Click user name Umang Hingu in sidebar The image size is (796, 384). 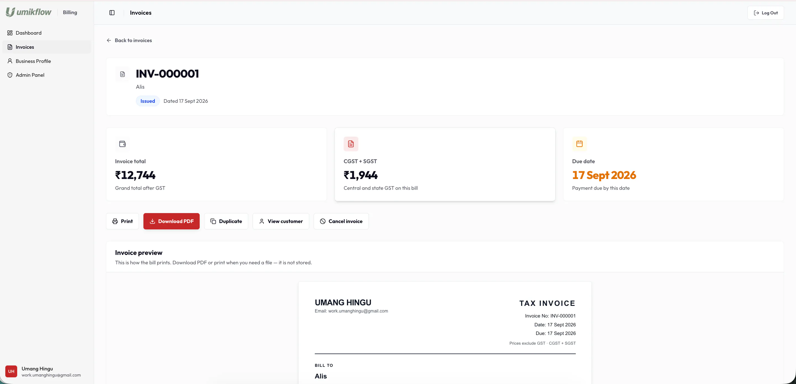pos(37,368)
